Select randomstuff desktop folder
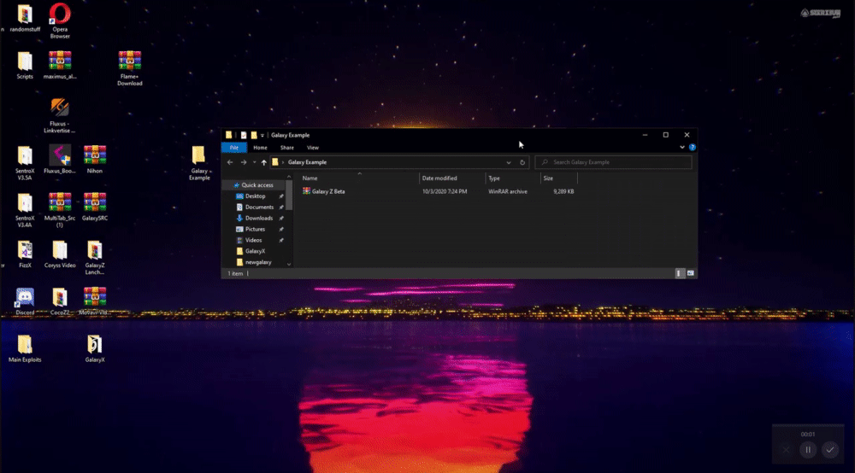 25,18
